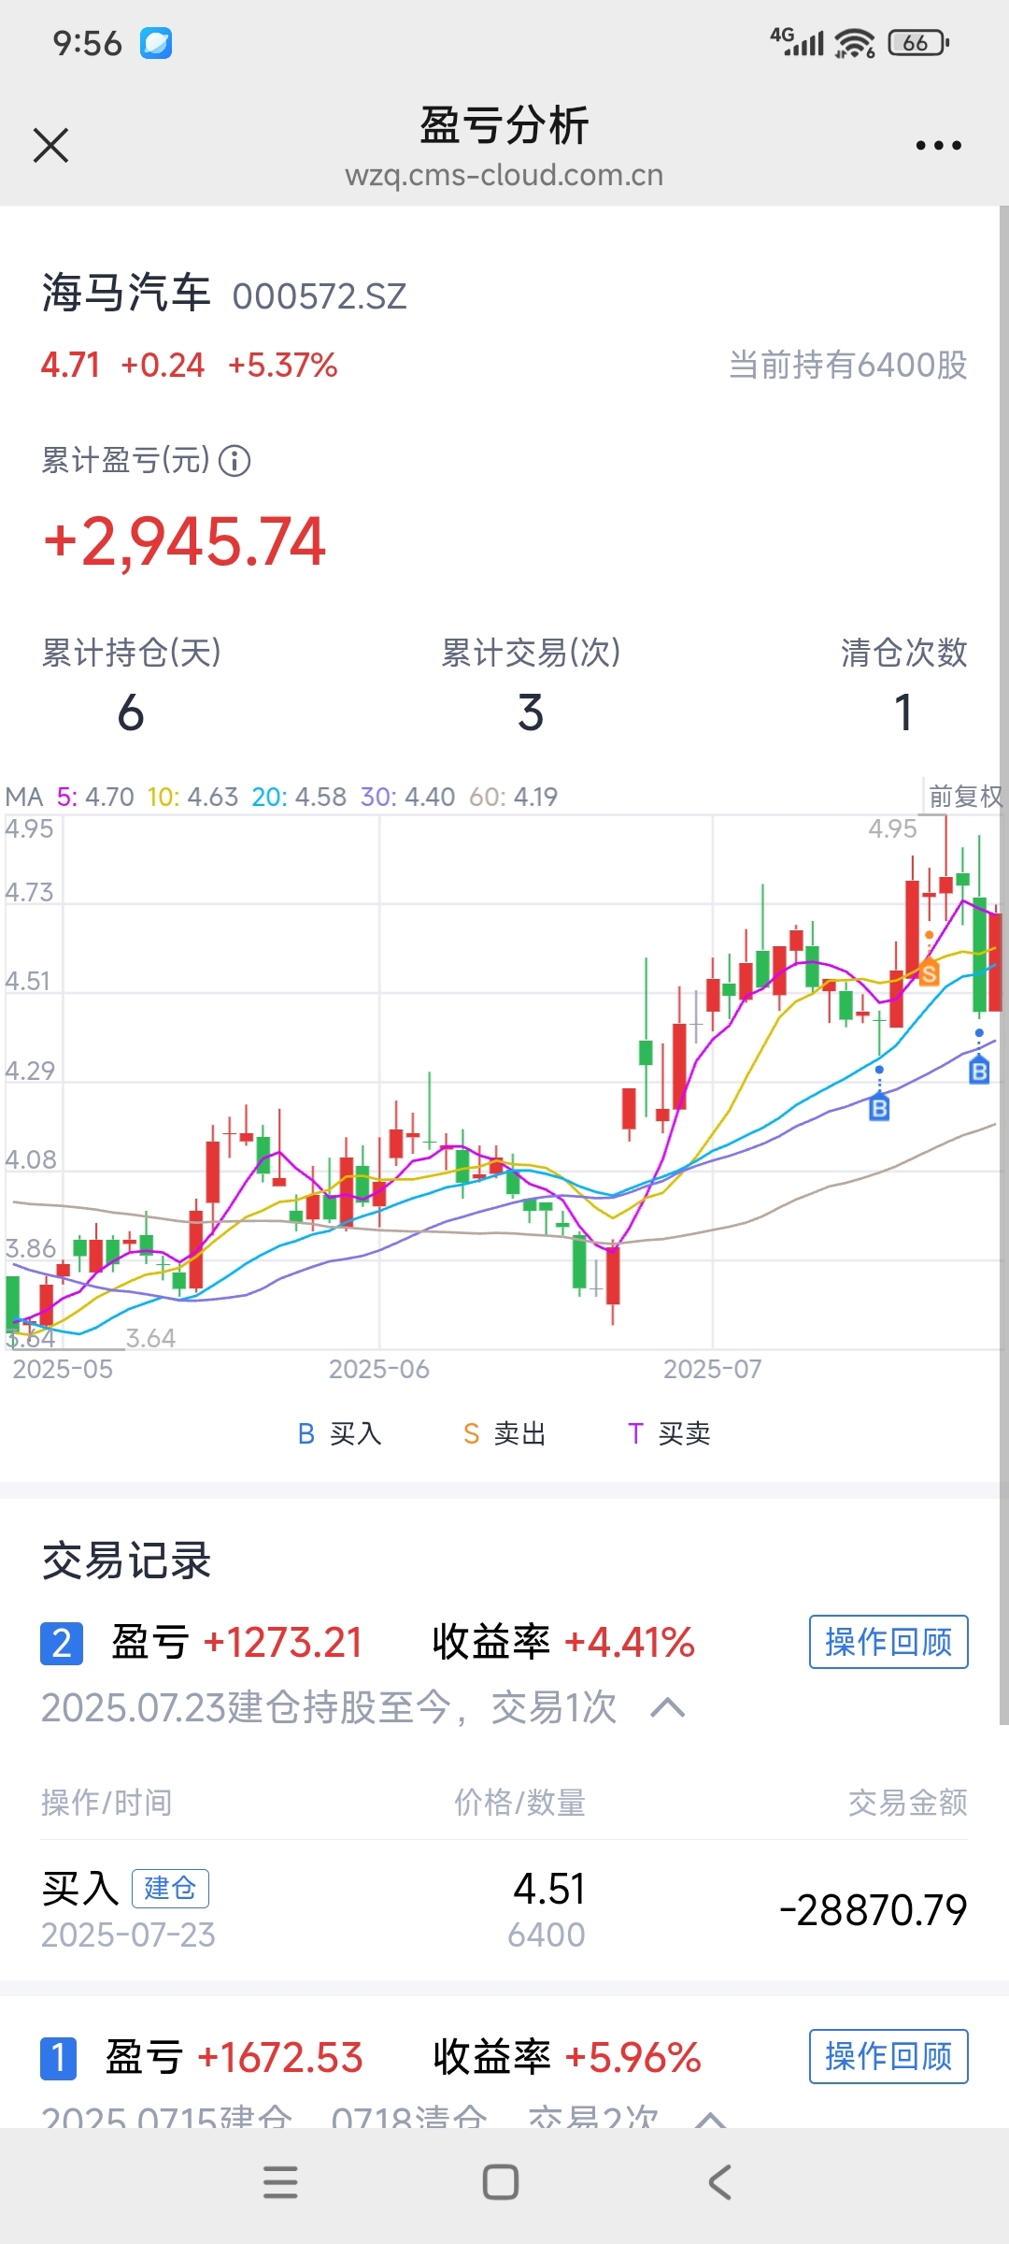Open 操作回顾 for the +1672.53 record

point(888,2056)
